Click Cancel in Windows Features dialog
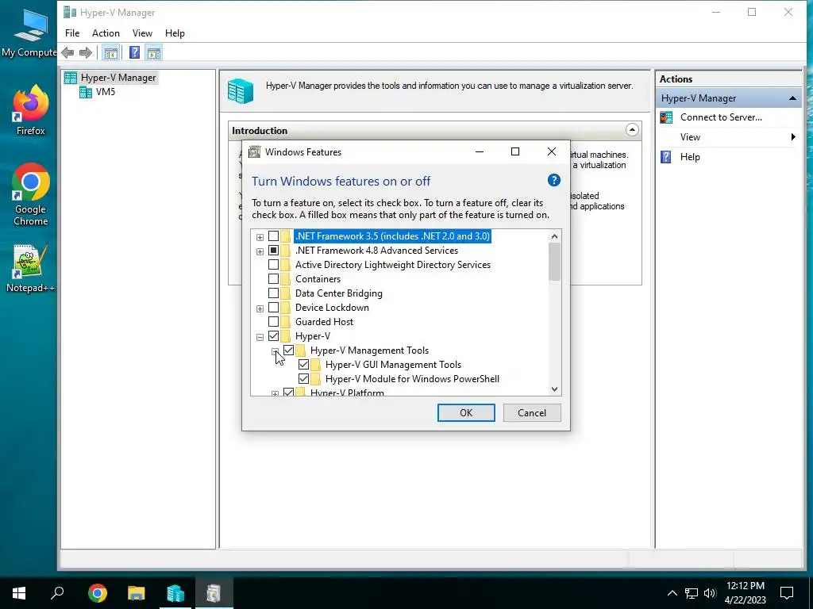The width and height of the screenshot is (813, 609). point(532,412)
